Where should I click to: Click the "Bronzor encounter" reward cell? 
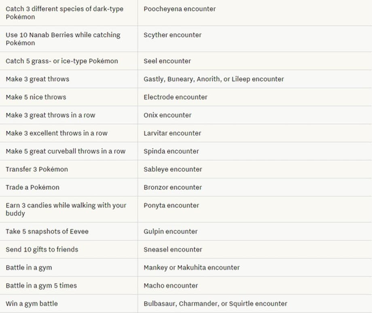point(173,187)
